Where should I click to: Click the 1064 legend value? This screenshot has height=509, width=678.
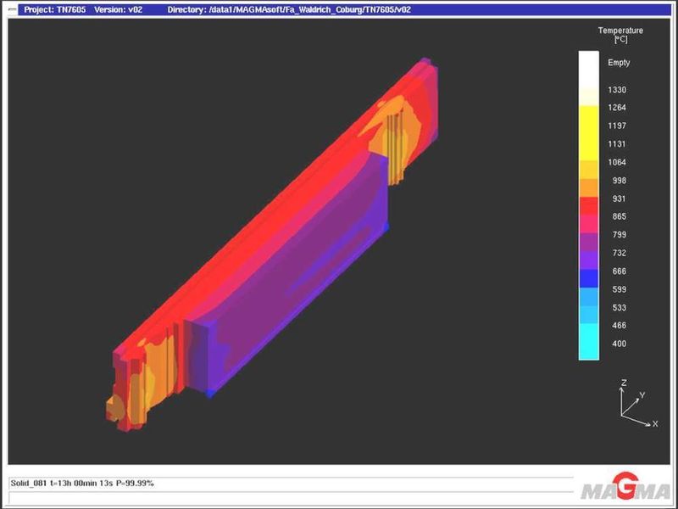617,162
